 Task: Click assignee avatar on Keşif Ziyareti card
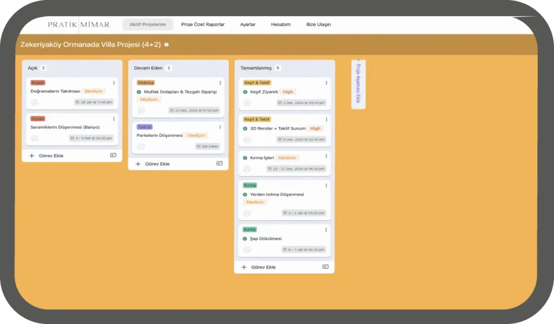coord(247,103)
